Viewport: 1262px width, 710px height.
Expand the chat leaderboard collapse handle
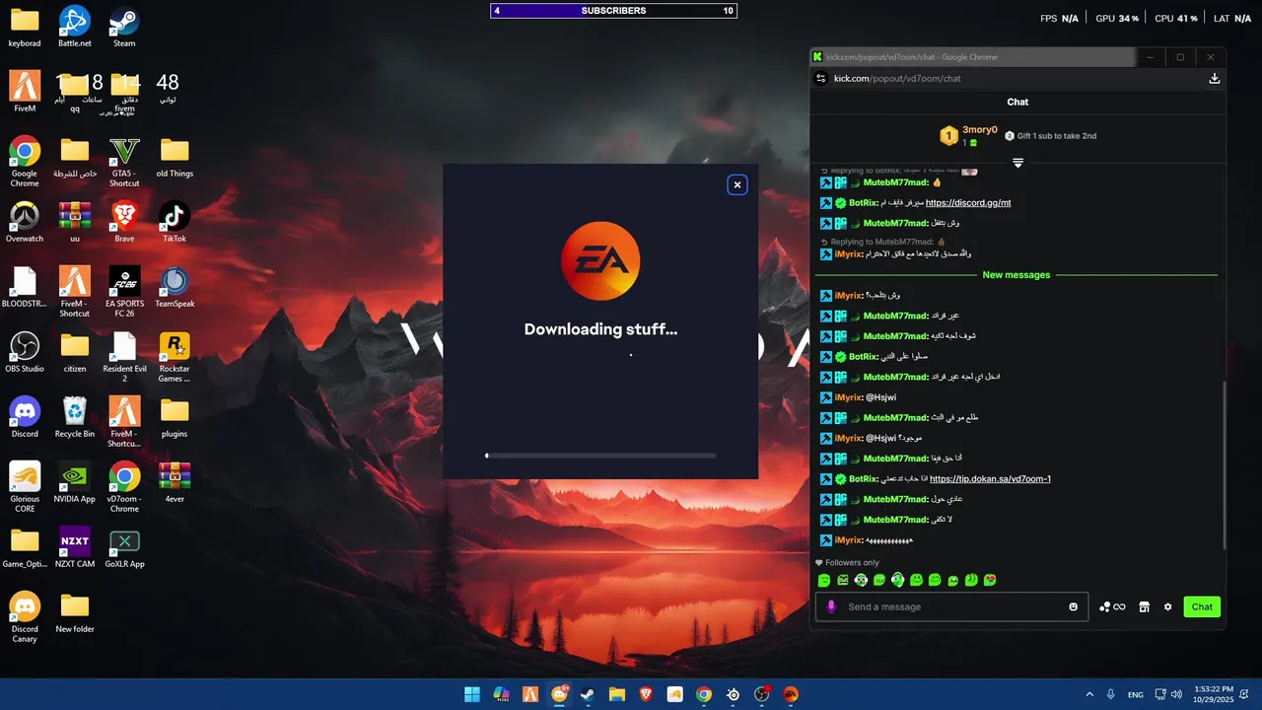point(1017,163)
